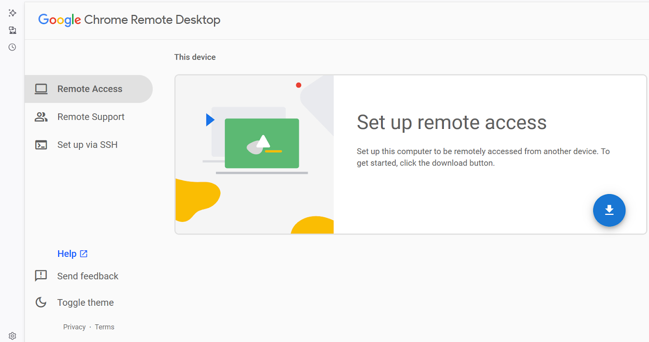The width and height of the screenshot is (649, 342).
Task: Click the external-link icon next to Help
Action: [84, 254]
